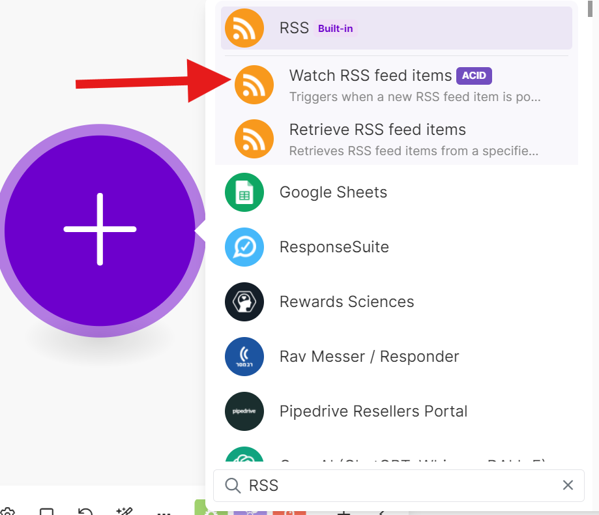The height and width of the screenshot is (515, 599).
Task: Choose the Watch RSS feed items module
Action: pos(396,85)
